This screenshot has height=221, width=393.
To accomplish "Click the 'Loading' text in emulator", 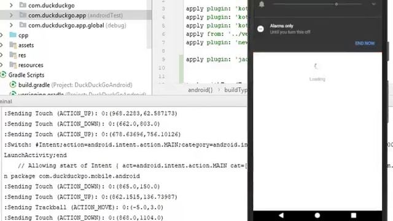I will pos(317,79).
